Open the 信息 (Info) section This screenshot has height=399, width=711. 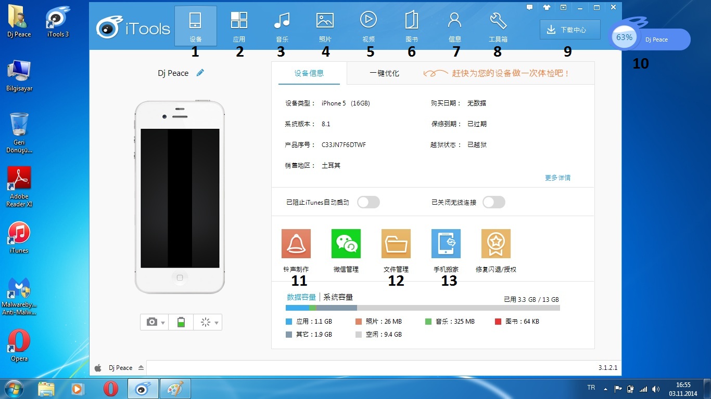tap(455, 26)
